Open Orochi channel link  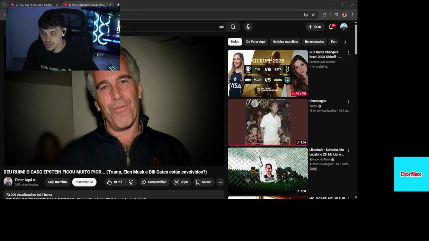(x=313, y=106)
